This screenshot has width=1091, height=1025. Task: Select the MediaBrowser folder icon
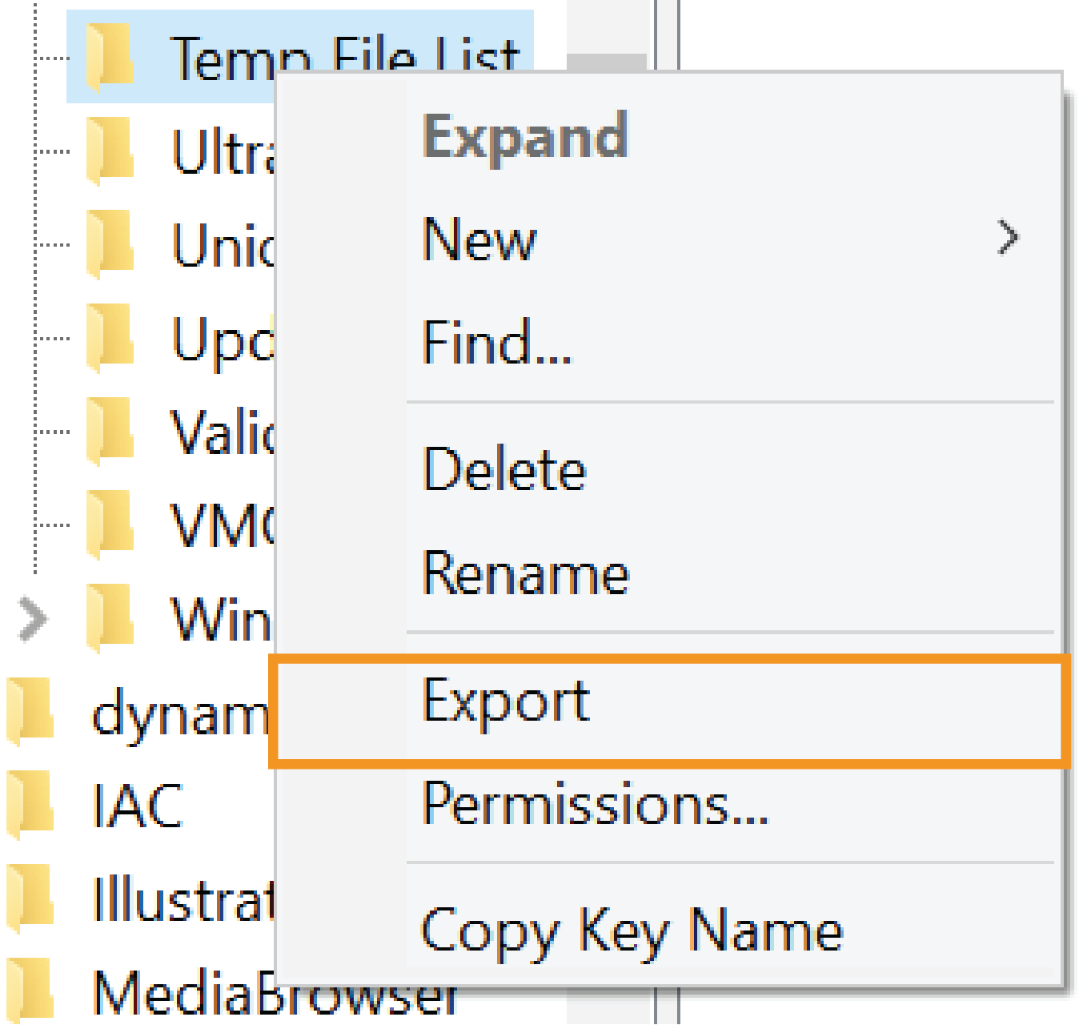(28, 989)
